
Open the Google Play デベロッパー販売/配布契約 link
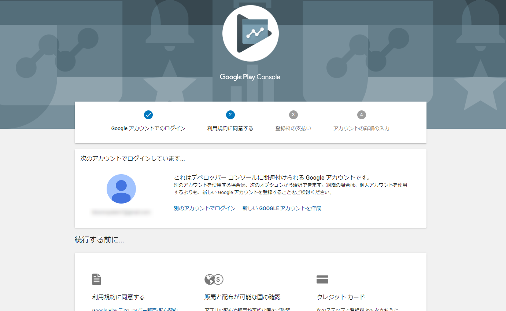click(x=135, y=309)
